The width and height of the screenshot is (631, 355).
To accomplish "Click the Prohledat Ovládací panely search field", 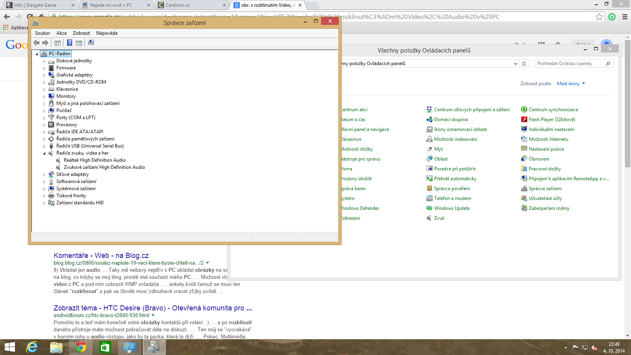I will point(570,64).
